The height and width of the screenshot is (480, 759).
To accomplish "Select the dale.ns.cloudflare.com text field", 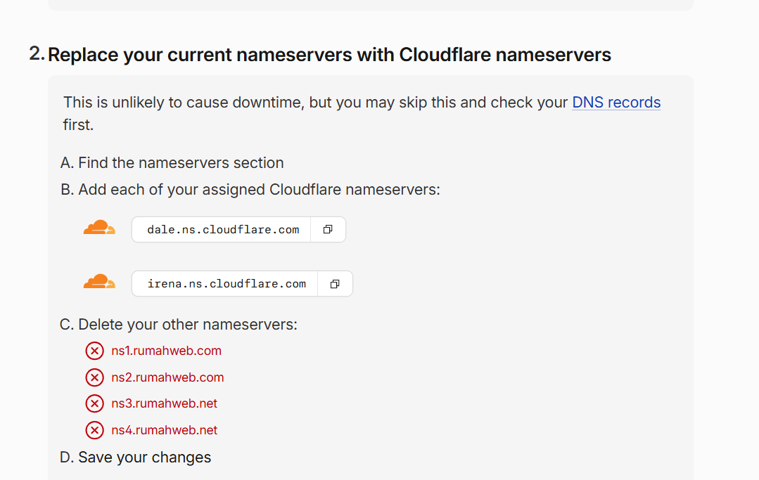I will [x=221, y=230].
